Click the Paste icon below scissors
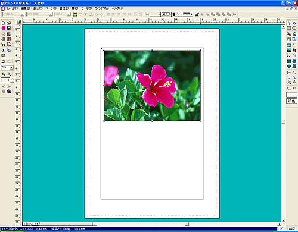Image resolution: width=298 pixels, height=232 pixels. [4, 55]
